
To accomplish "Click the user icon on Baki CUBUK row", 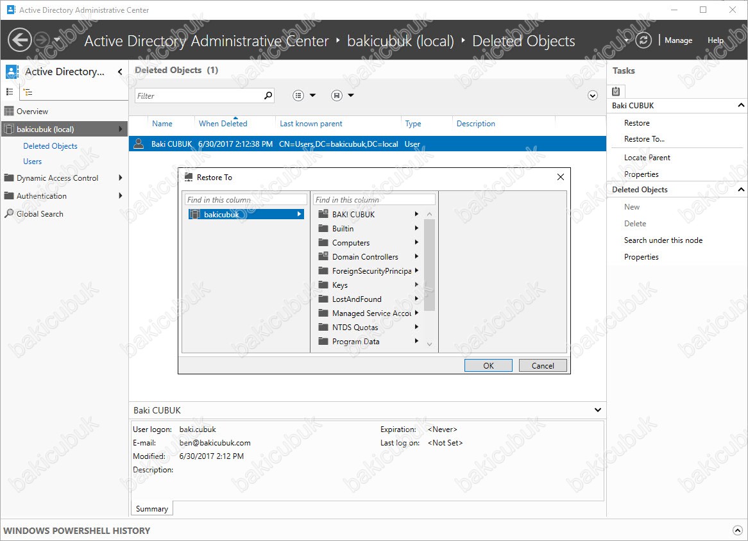I will point(139,144).
